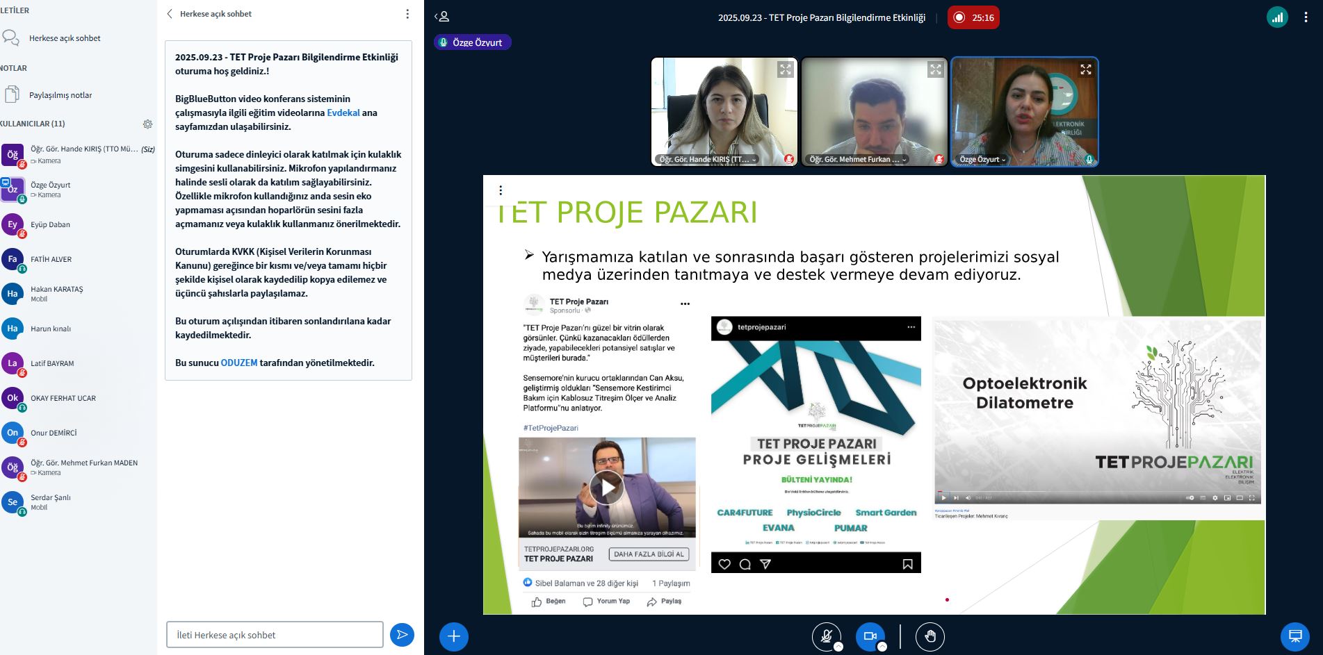Click the ODUZEM link in welcome message

pyautogui.click(x=239, y=363)
